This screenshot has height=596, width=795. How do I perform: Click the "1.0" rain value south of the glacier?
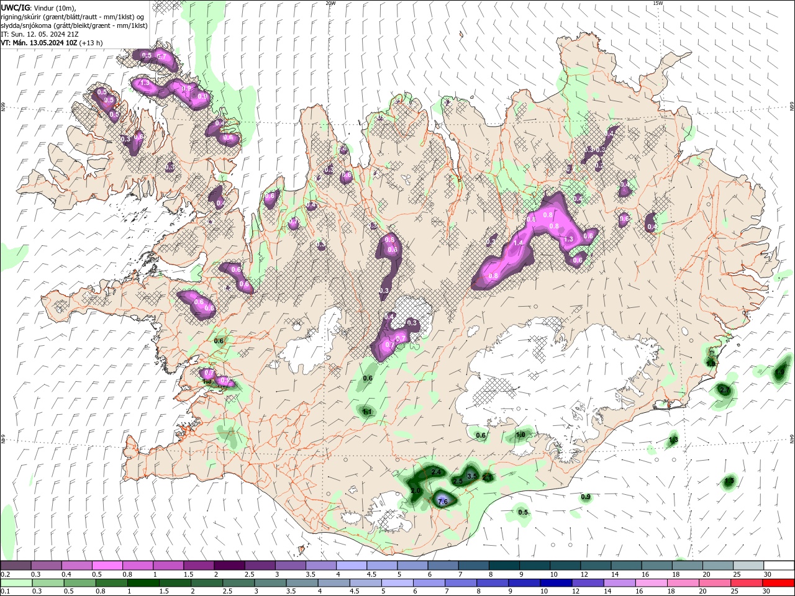coord(520,435)
